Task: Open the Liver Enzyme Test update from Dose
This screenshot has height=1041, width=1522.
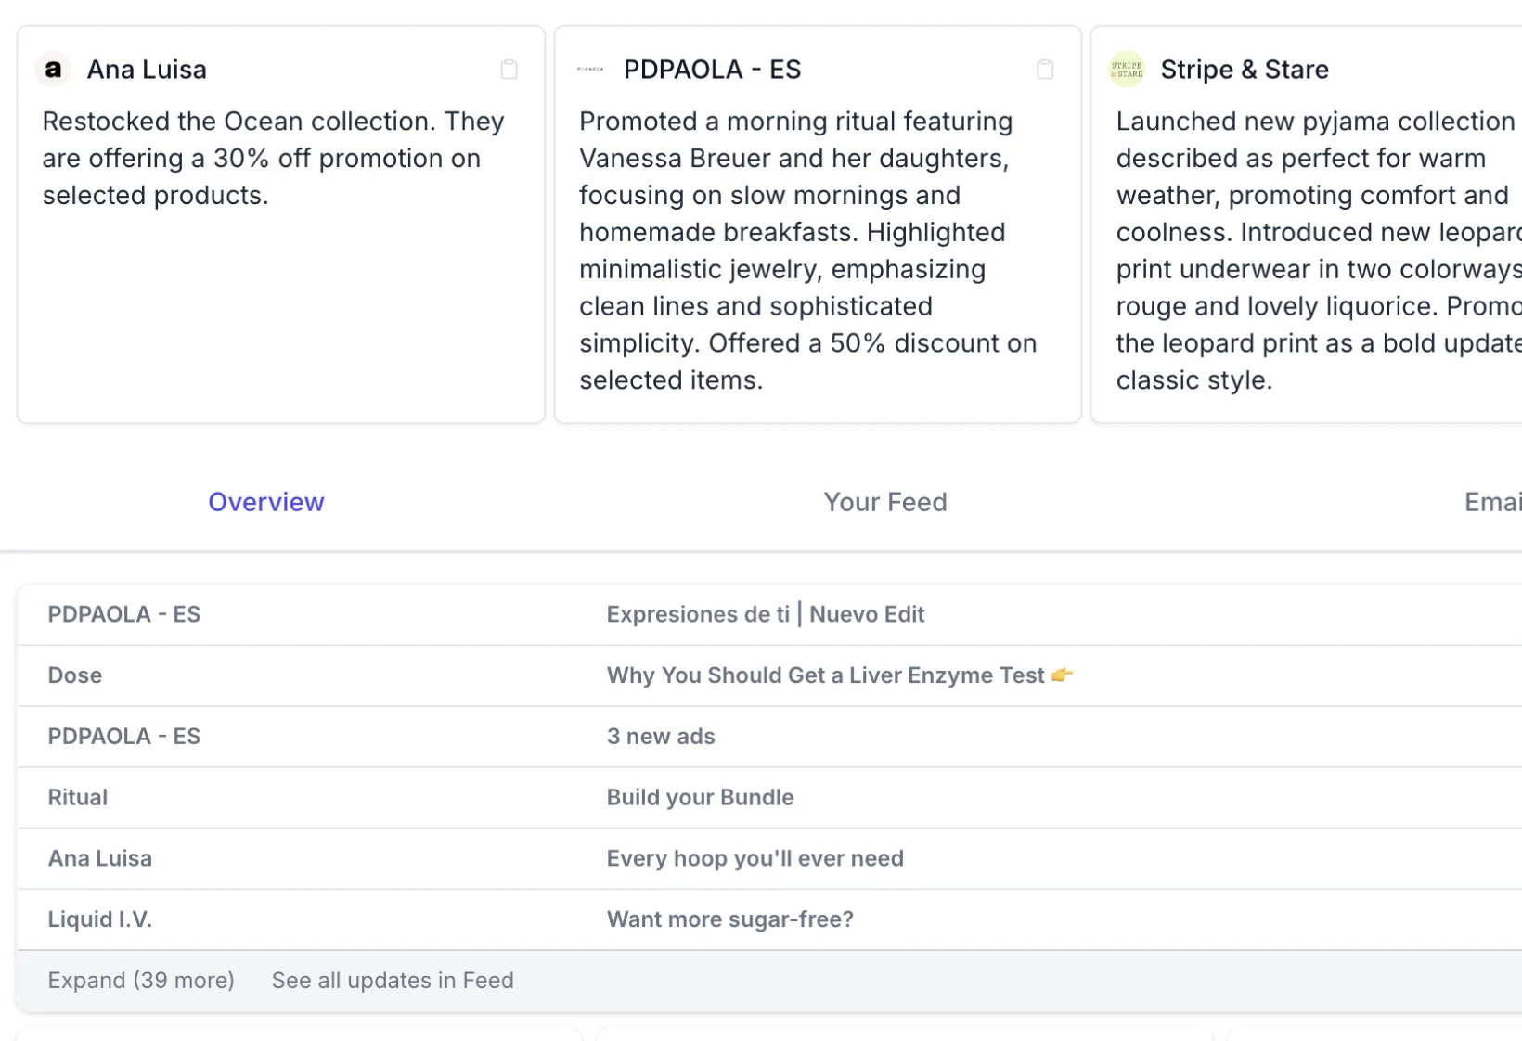Action: (x=826, y=675)
